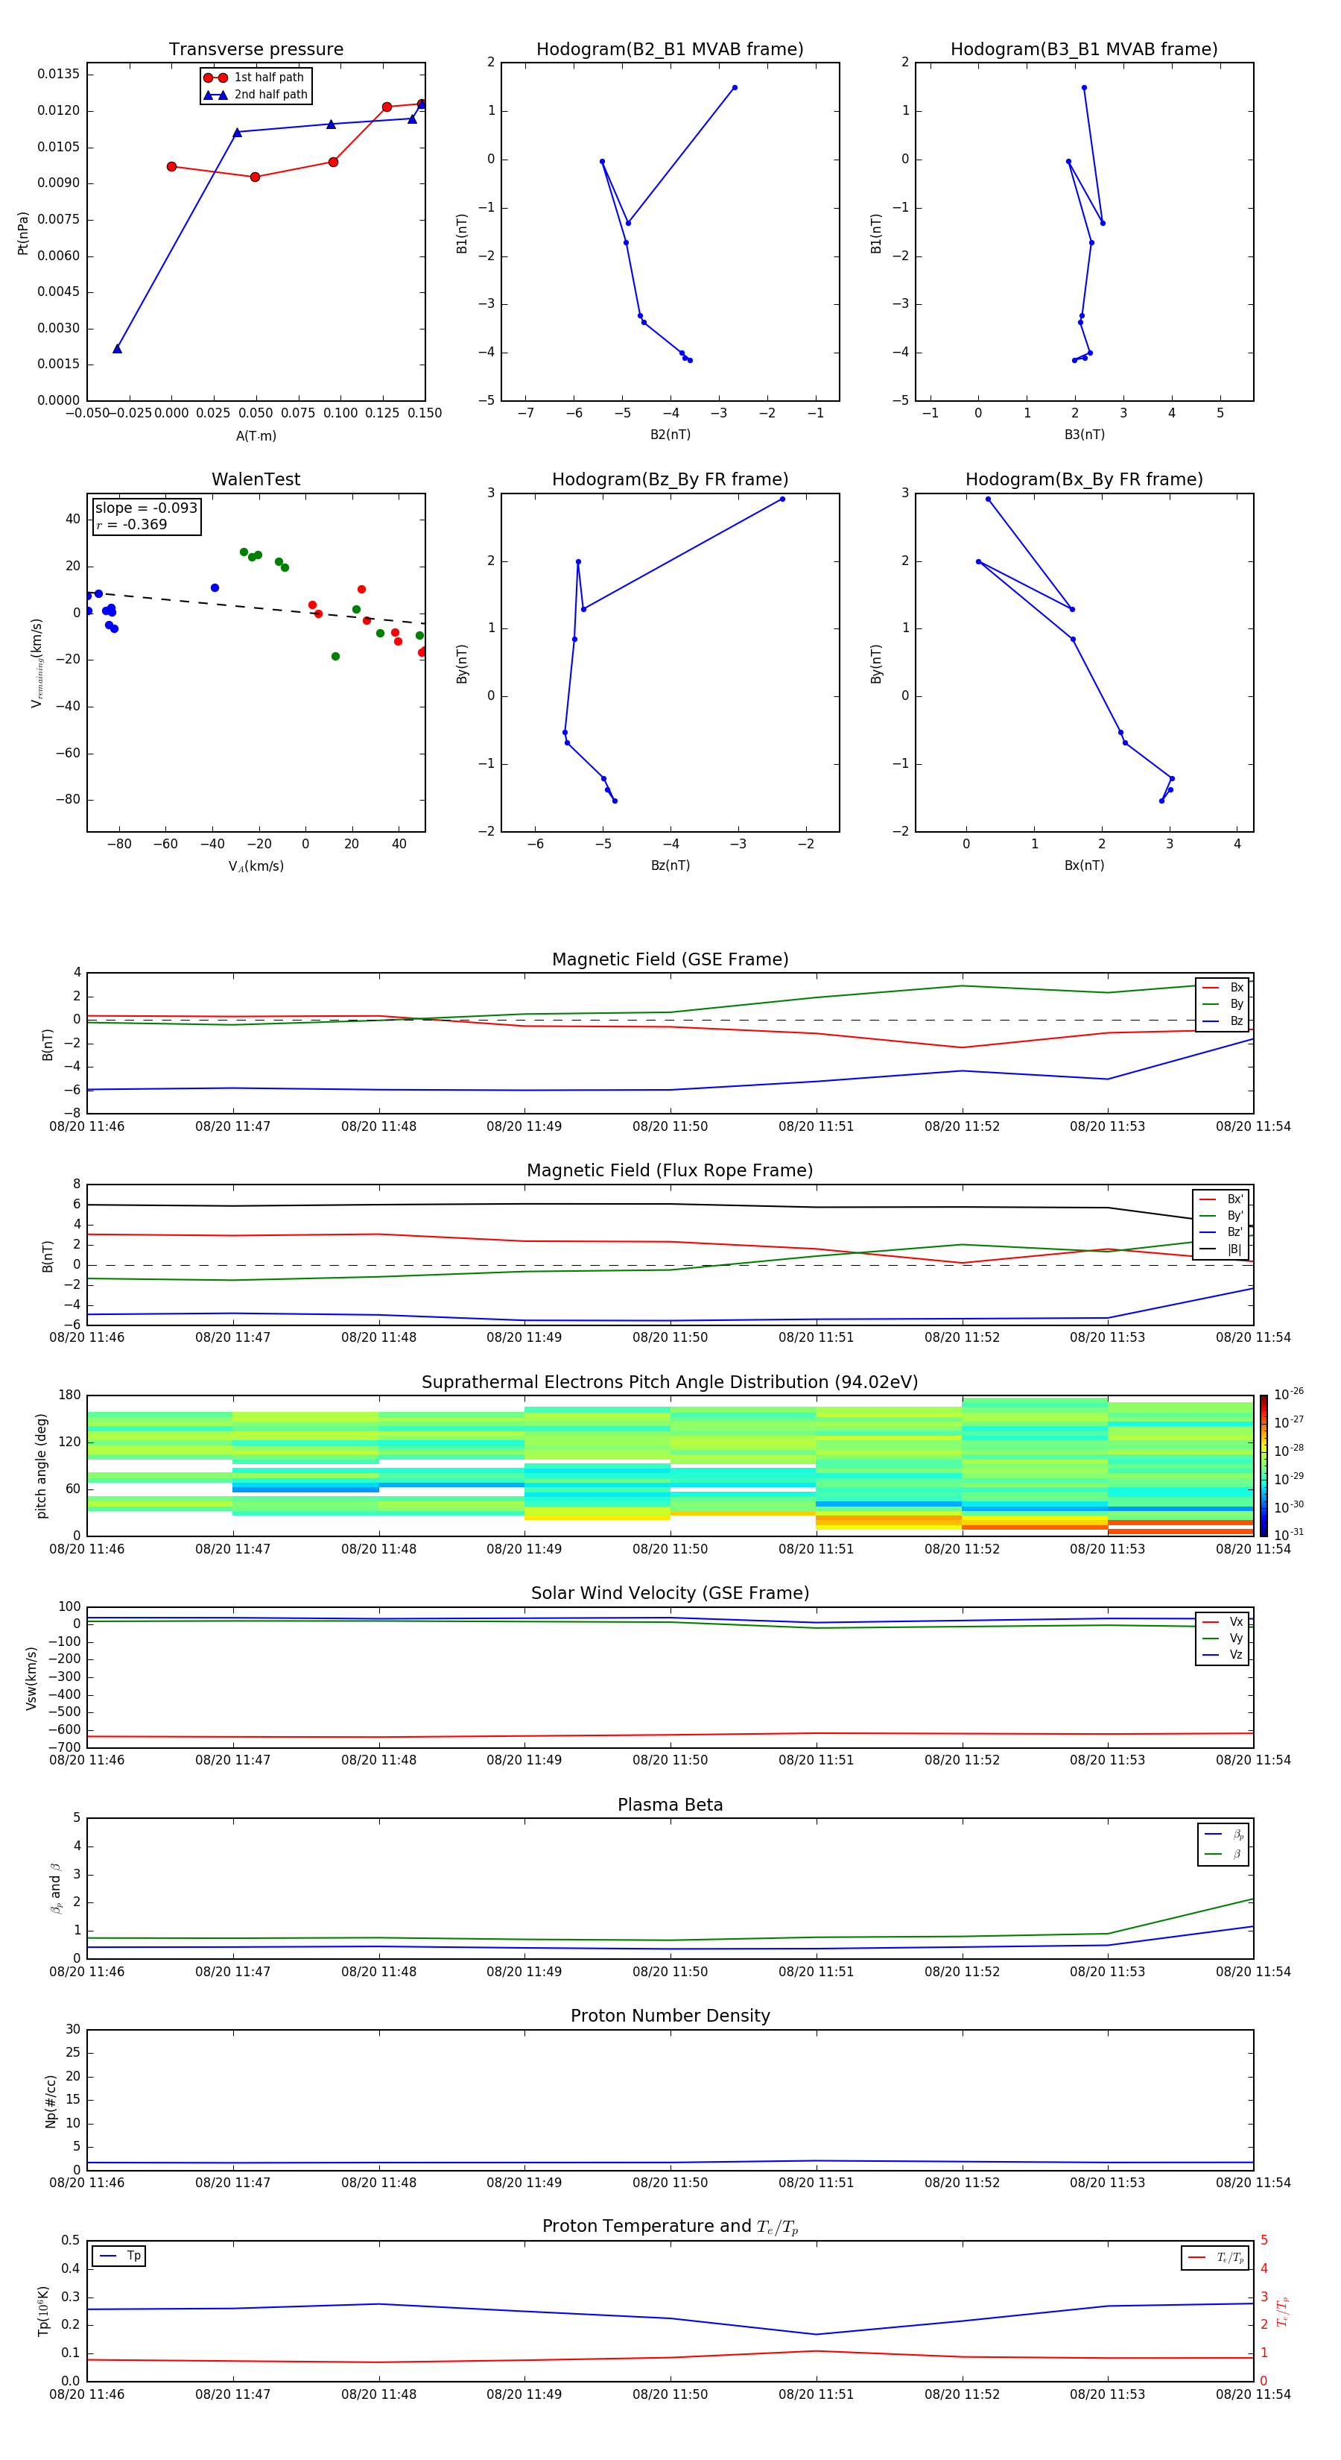Screen dimensions: 1341x2460
Task: Select the By legend entry in GSE field plot
Action: tap(1223, 1003)
